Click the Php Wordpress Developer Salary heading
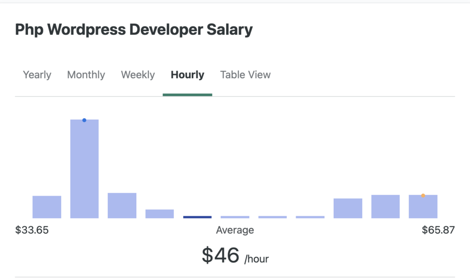 134,29
